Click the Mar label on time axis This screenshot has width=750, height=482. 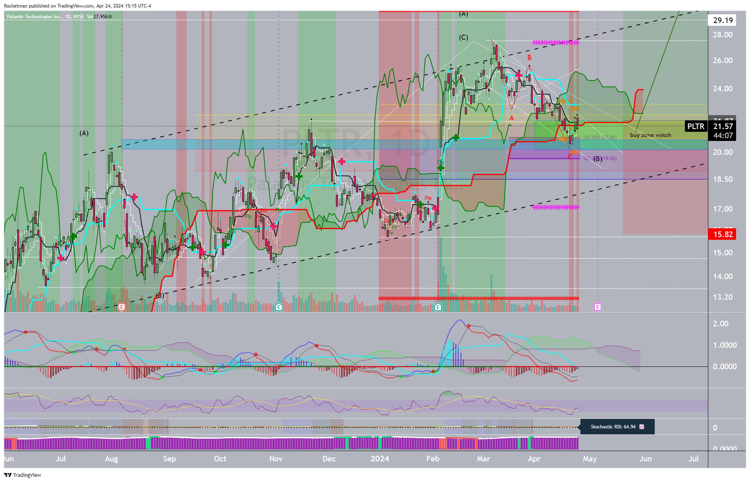pos(483,459)
